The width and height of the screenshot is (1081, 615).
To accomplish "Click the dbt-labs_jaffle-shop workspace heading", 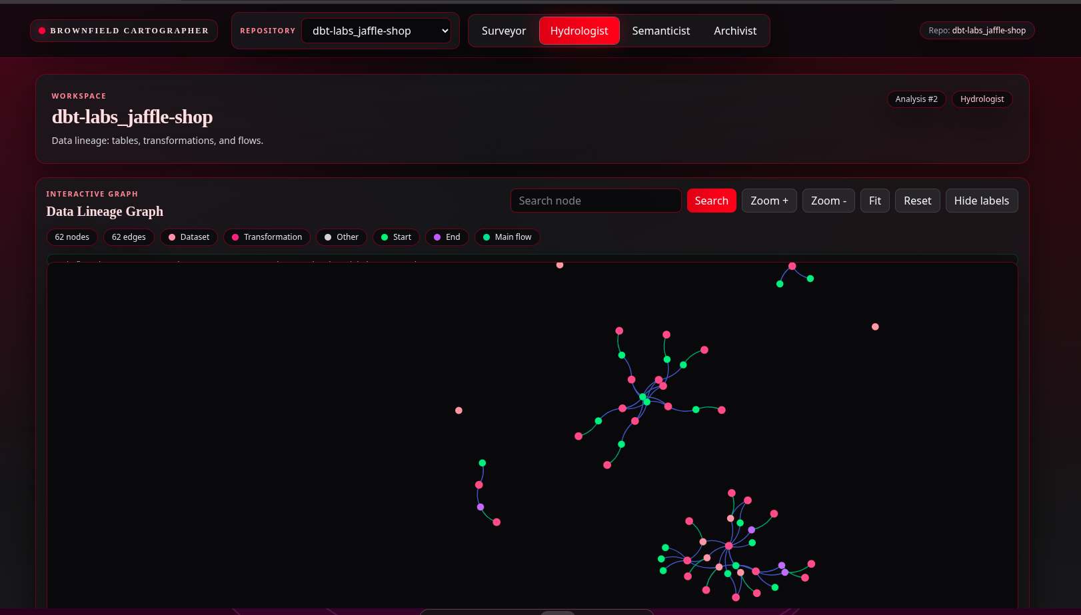I will [132, 117].
